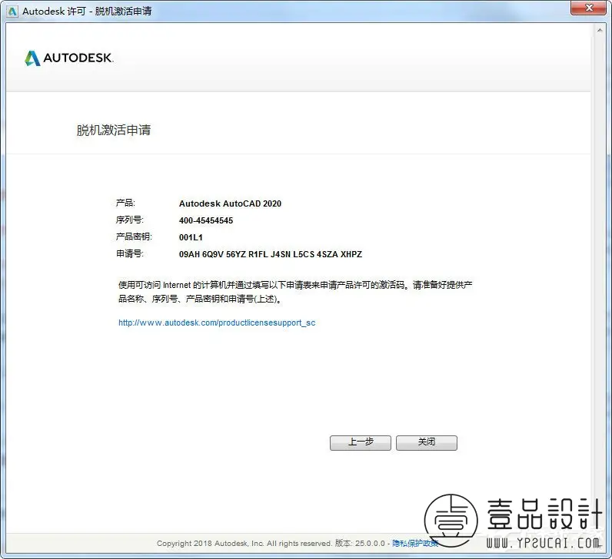
Task: Click the product name Autodesk AutoCAD 2020
Action: [230, 203]
